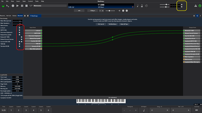The width and height of the screenshot is (202, 113).
Task: Select the wiring view icon
Action: click(x=197, y=16)
